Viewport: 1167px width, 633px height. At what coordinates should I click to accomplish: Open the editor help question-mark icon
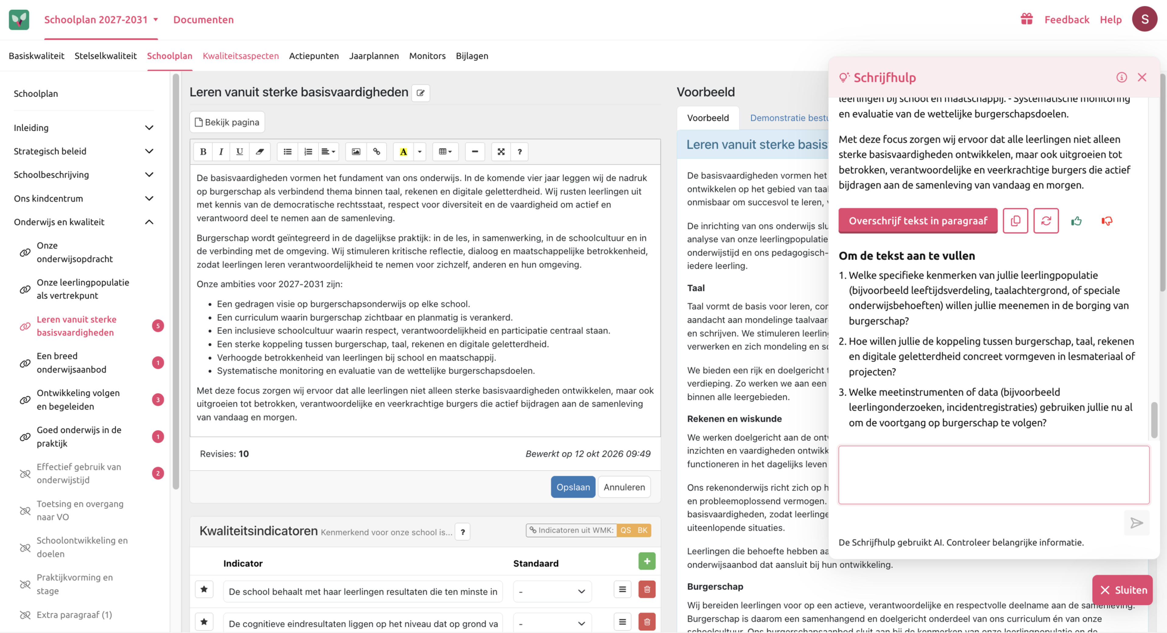(x=520, y=152)
